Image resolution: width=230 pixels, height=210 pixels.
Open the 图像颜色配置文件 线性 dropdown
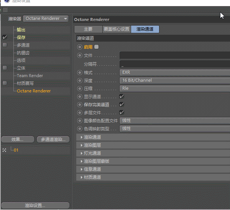pos(175,121)
